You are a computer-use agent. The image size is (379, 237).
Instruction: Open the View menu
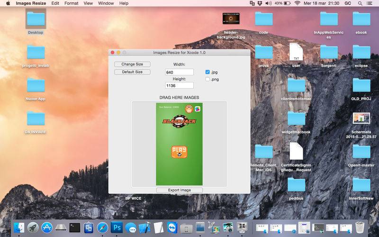click(88, 3)
